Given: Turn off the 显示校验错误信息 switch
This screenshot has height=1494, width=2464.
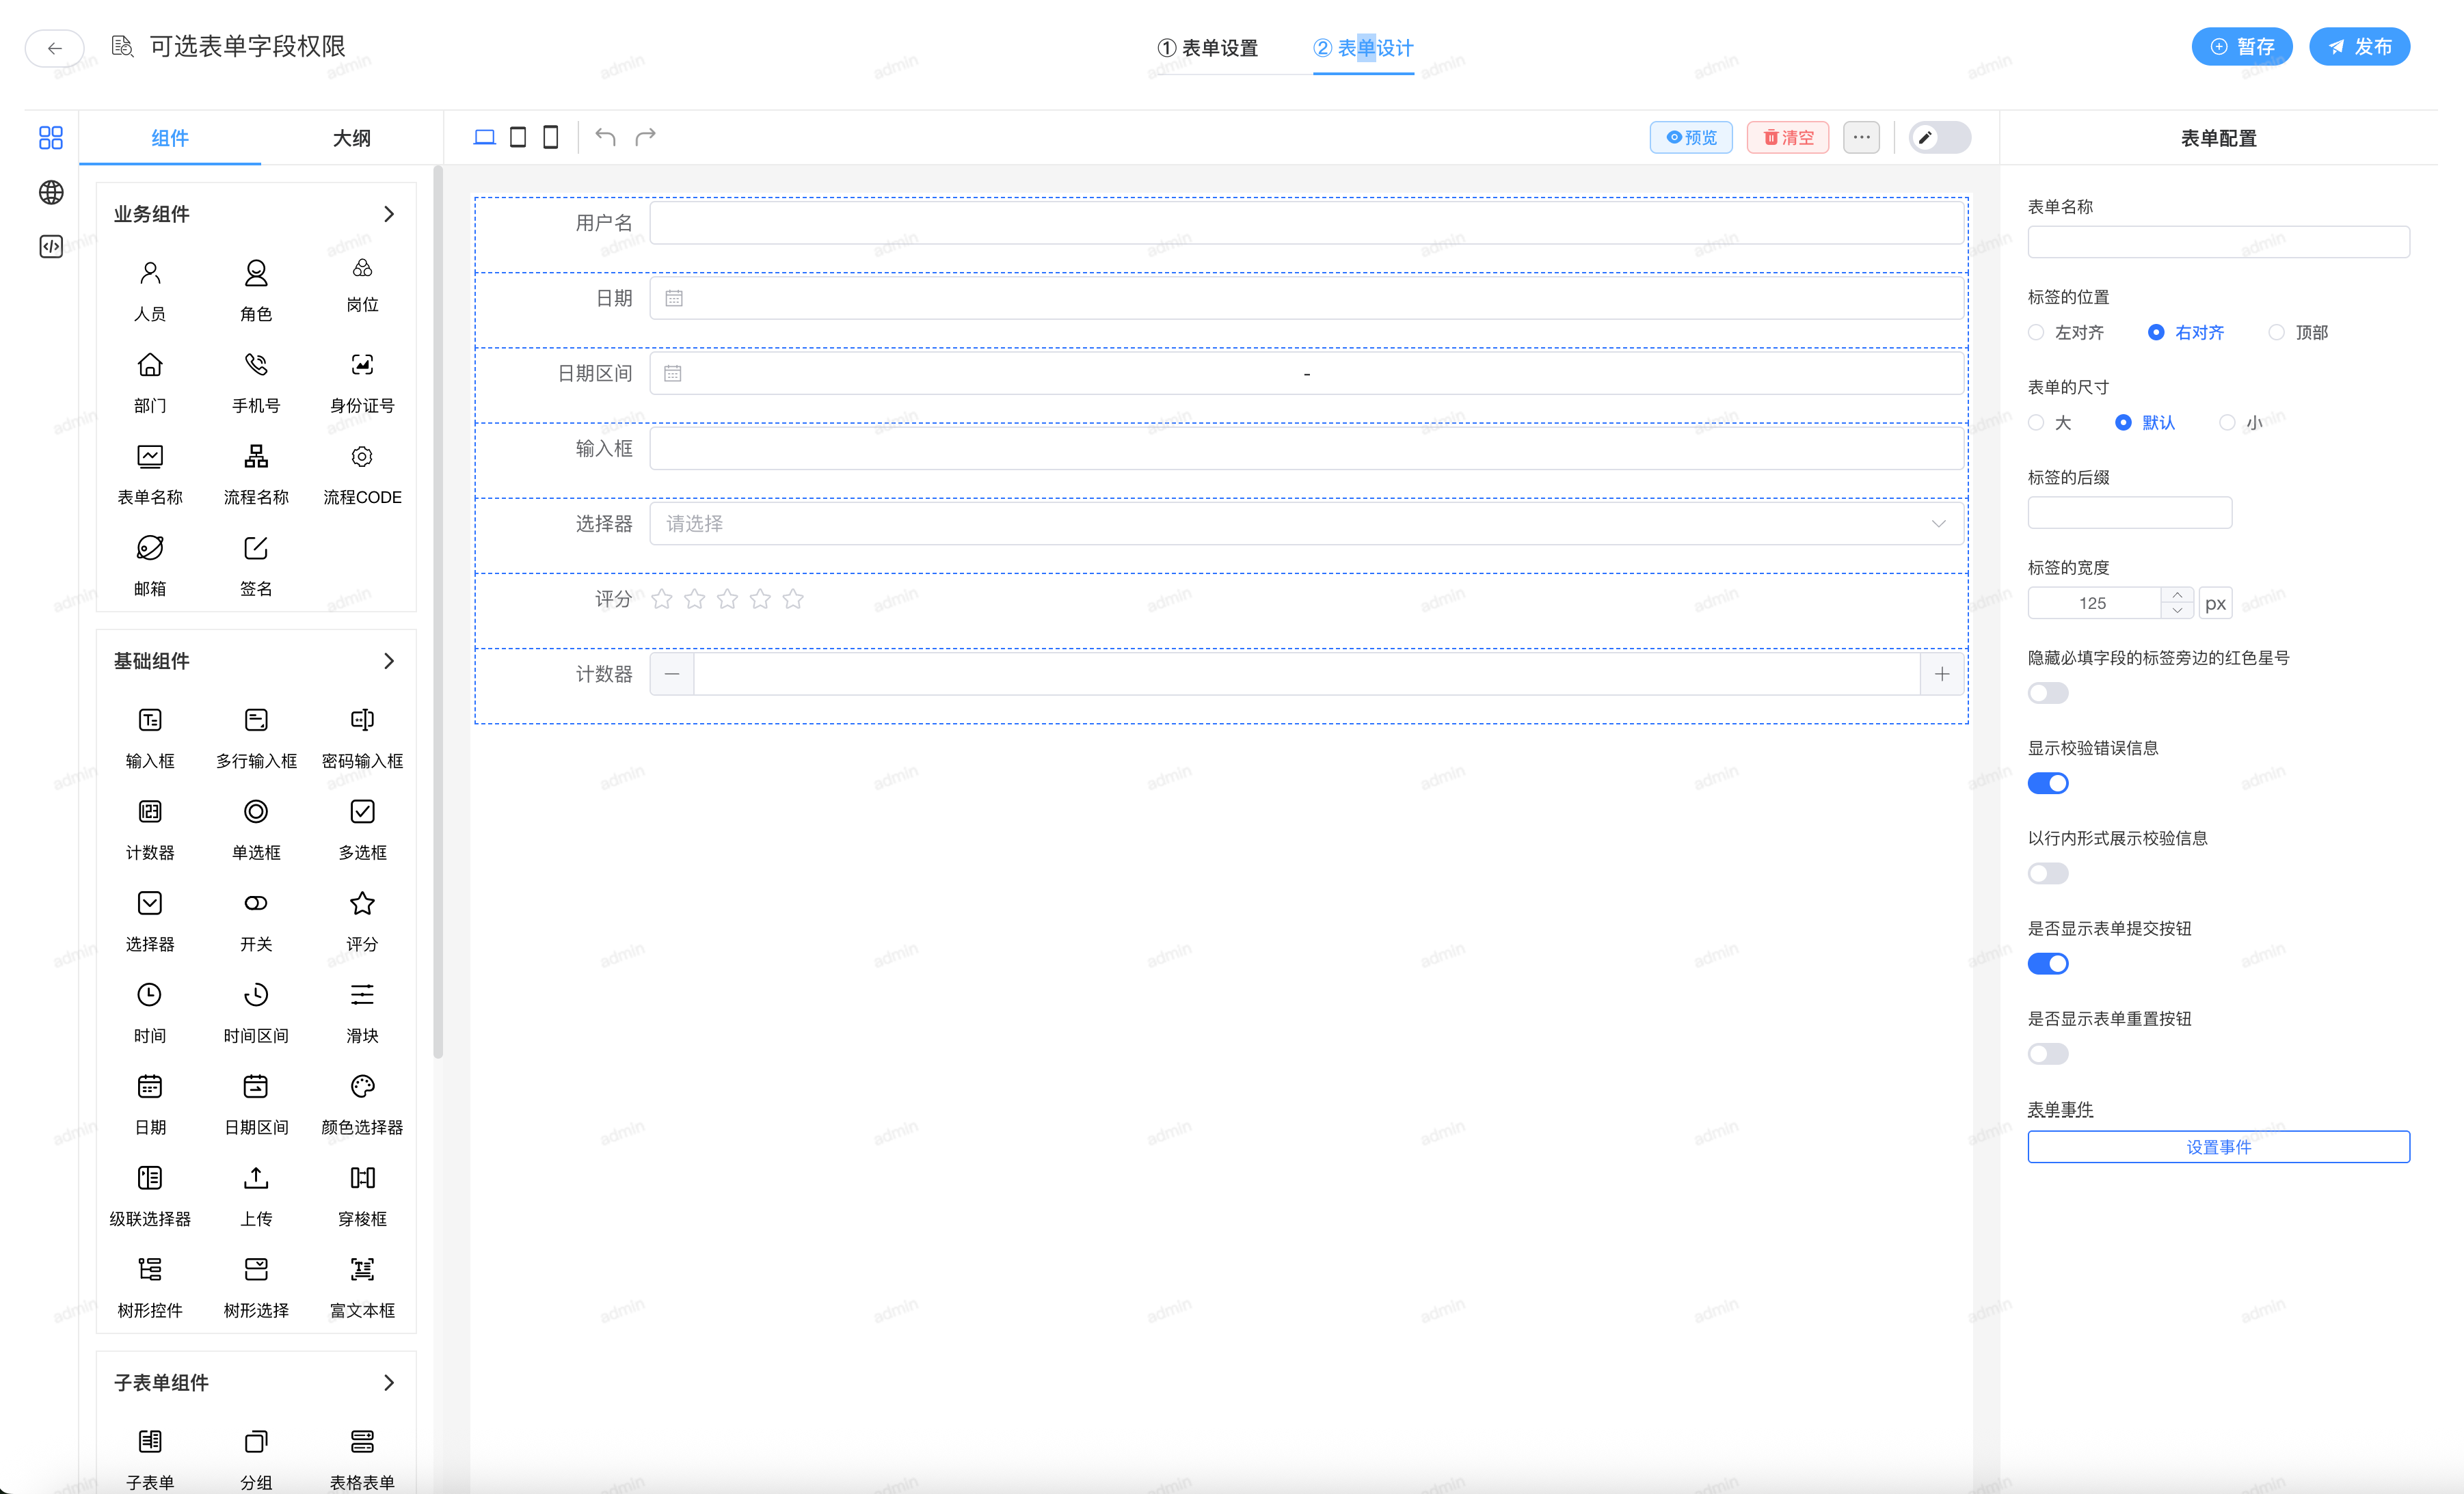Looking at the screenshot, I should click(2047, 783).
